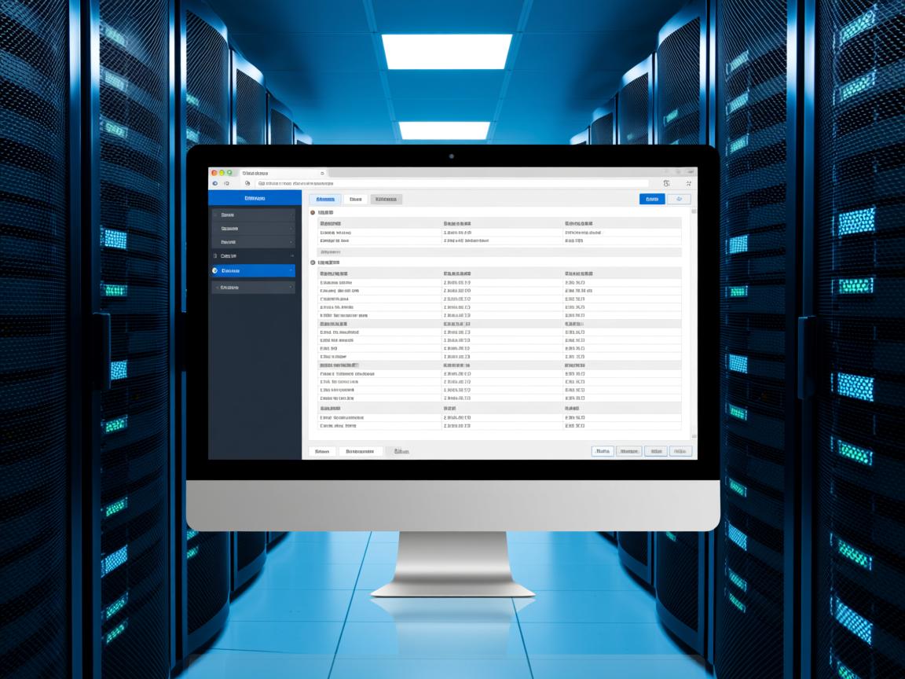Click the vertical scrollbar on the right of the table

coord(693,322)
